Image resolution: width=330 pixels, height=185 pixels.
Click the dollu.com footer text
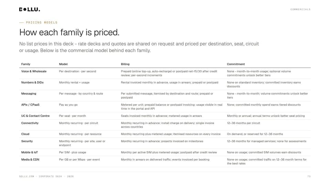point(26,176)
